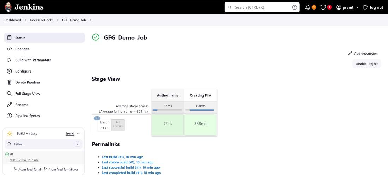Click the Pipeline Syntax help icon

[x=10, y=115]
